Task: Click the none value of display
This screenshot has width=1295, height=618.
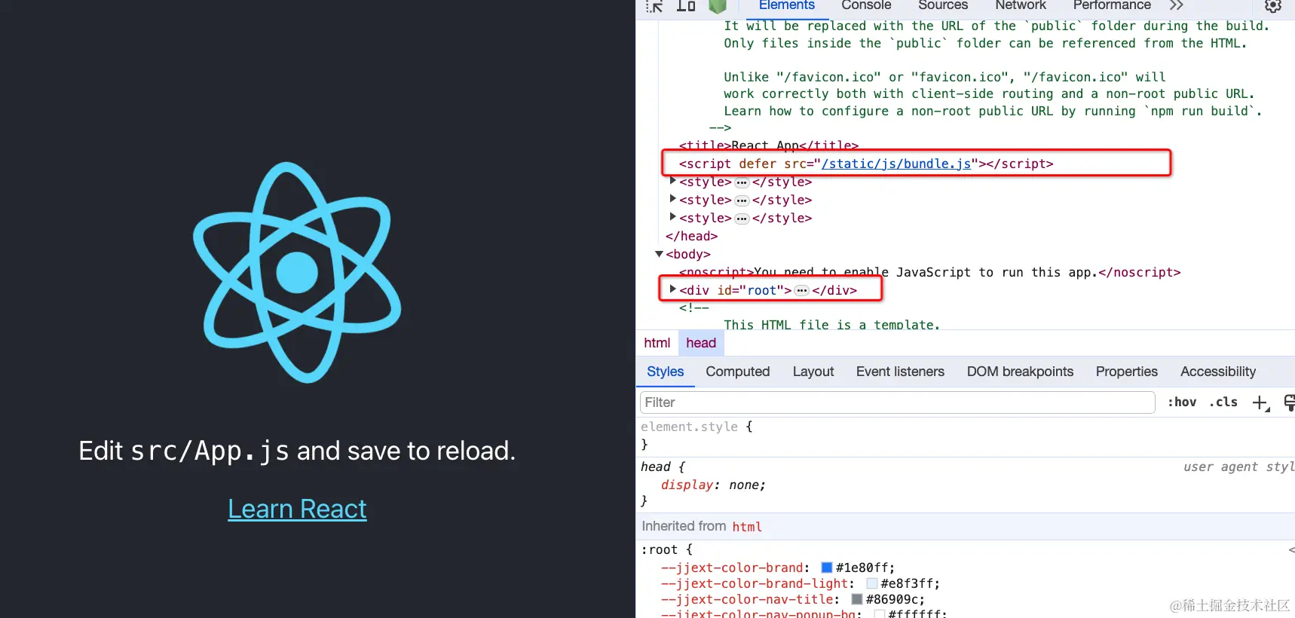Action: 743,485
